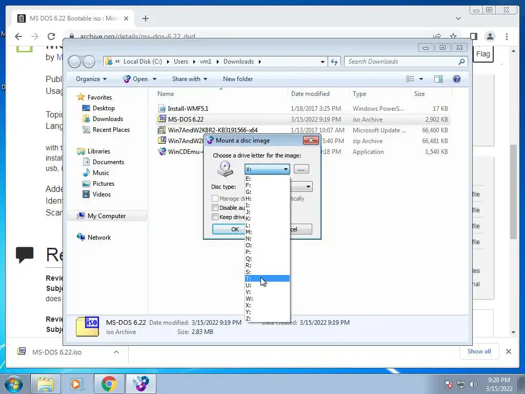Viewport: 525px width, 394px height.
Task: Open a new Chrome tab
Action: coord(145,18)
